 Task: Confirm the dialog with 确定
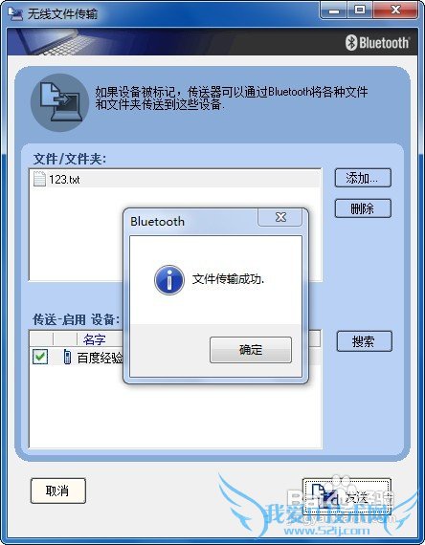coord(251,350)
